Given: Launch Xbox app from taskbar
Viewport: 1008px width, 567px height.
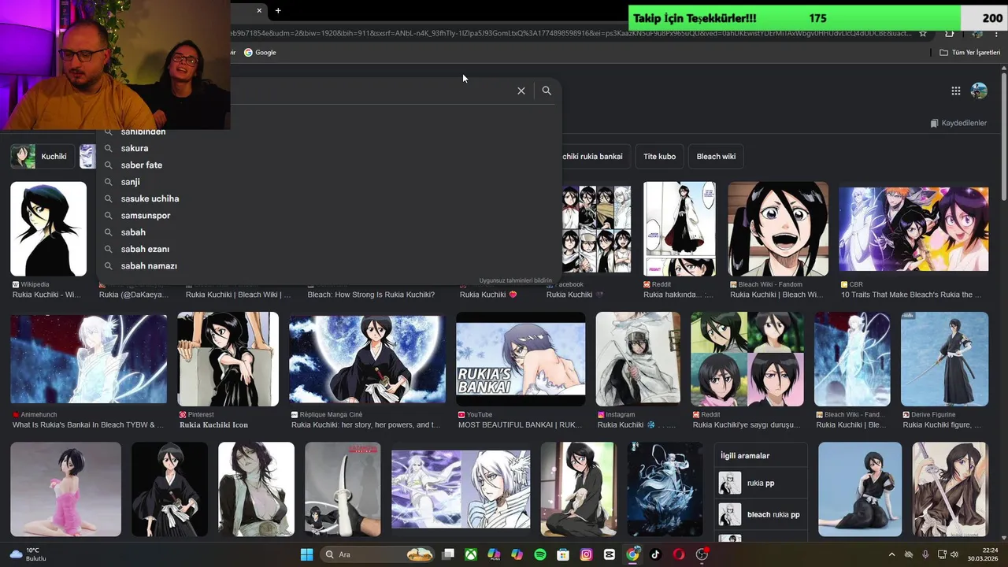Looking at the screenshot, I should coord(471,554).
